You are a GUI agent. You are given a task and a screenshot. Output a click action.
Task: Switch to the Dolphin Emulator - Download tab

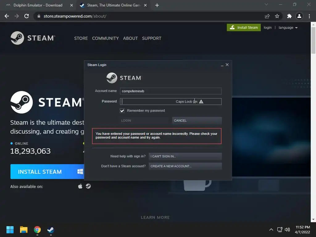pyautogui.click(x=38, y=5)
